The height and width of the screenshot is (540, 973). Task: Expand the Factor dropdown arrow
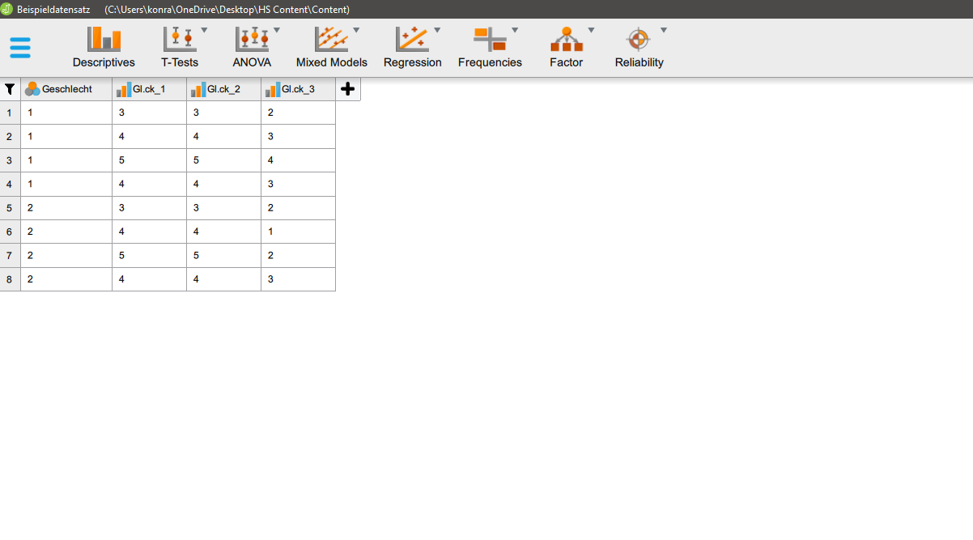(590, 28)
